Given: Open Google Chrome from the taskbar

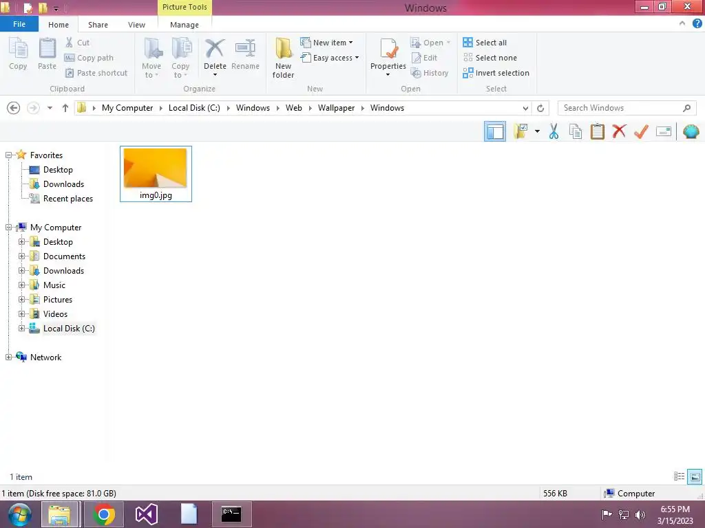Looking at the screenshot, I should (x=103, y=514).
